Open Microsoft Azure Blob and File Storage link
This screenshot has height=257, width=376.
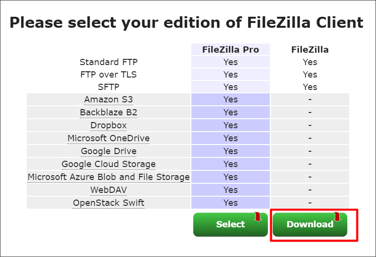click(109, 177)
